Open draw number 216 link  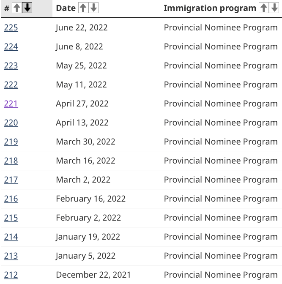11,199
